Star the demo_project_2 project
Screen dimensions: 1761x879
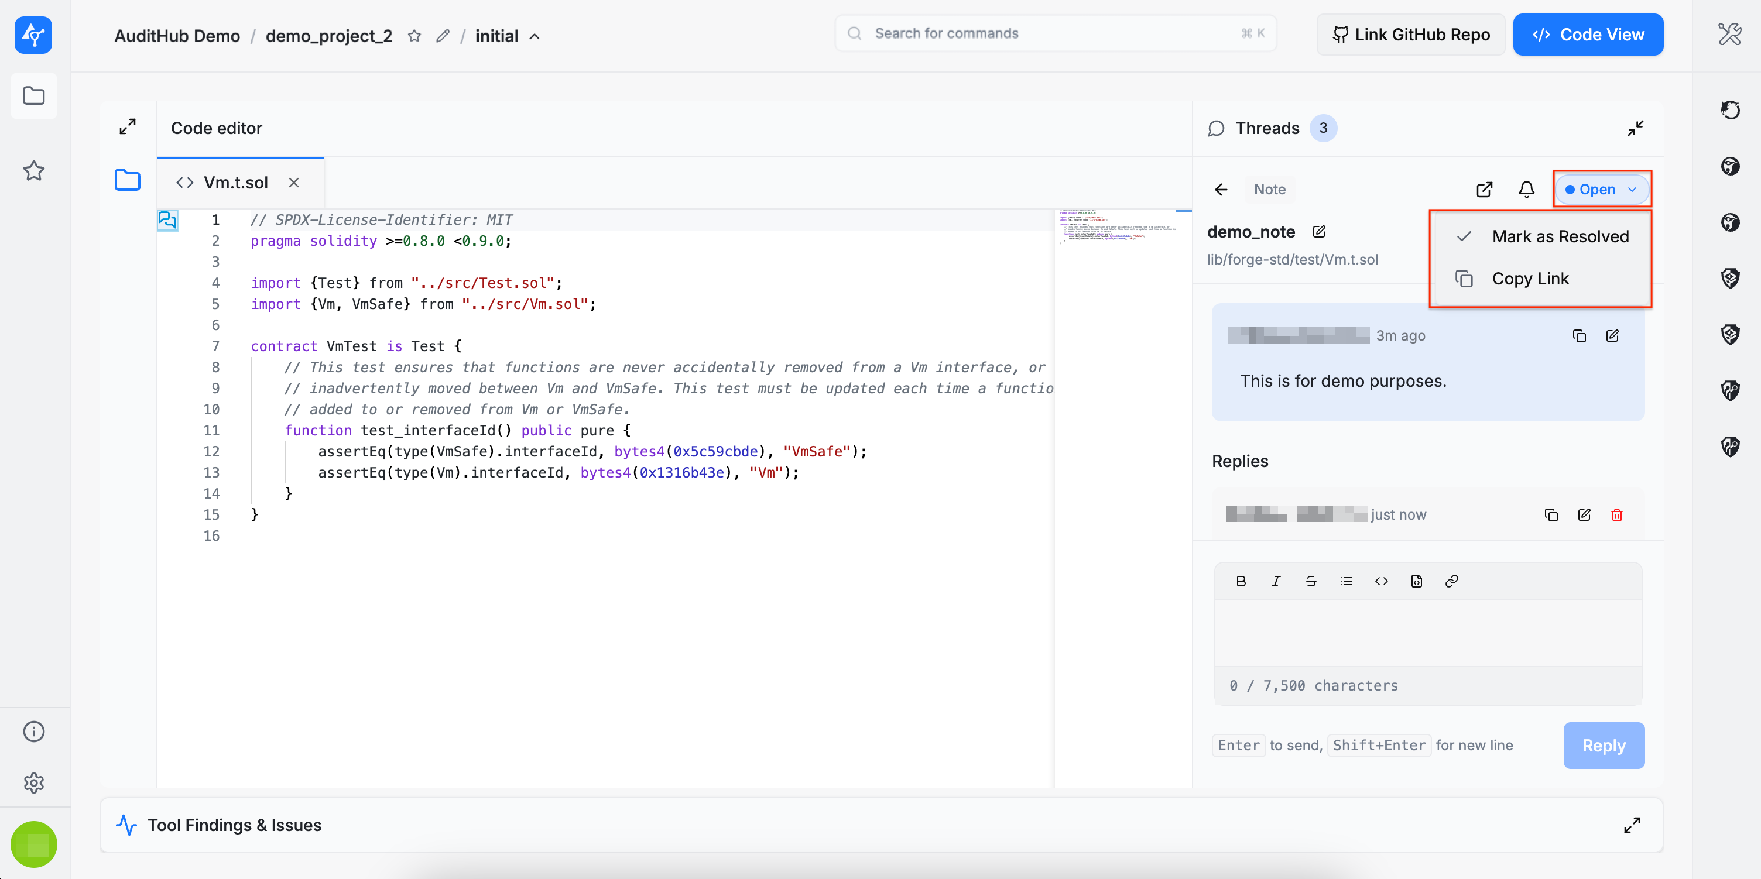414,36
